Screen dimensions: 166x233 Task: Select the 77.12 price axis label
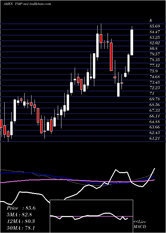[x=155, y=65]
